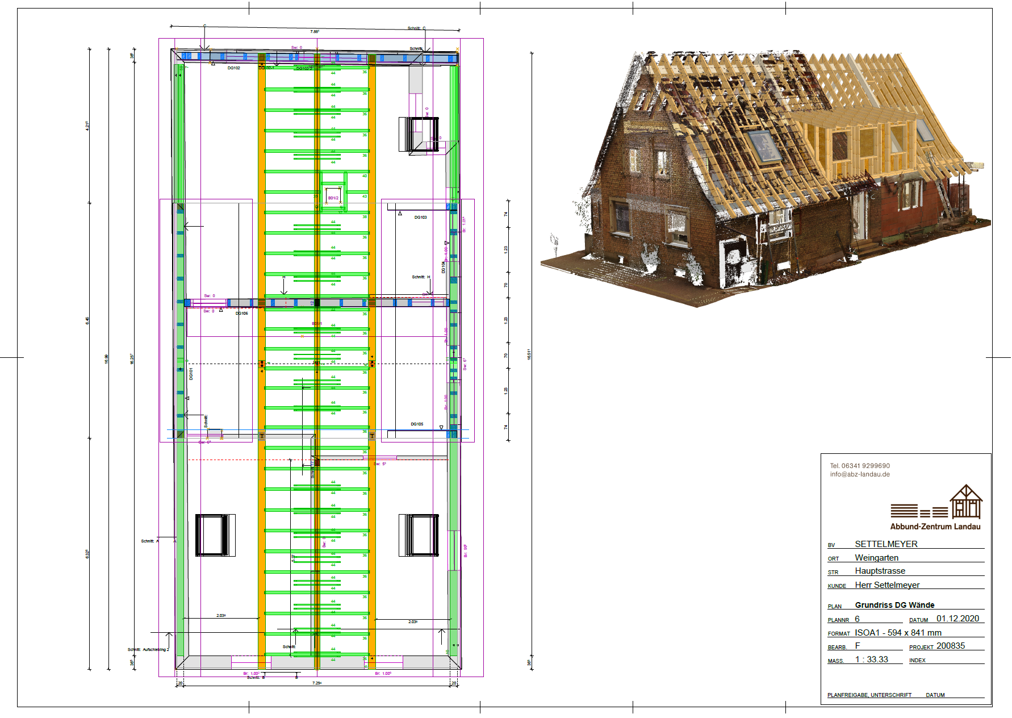Select the DG102 room label
The height and width of the screenshot is (718, 1012).
[233, 68]
